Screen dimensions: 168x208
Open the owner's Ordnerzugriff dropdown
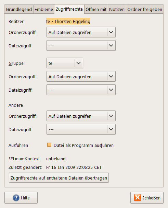click(x=81, y=32)
